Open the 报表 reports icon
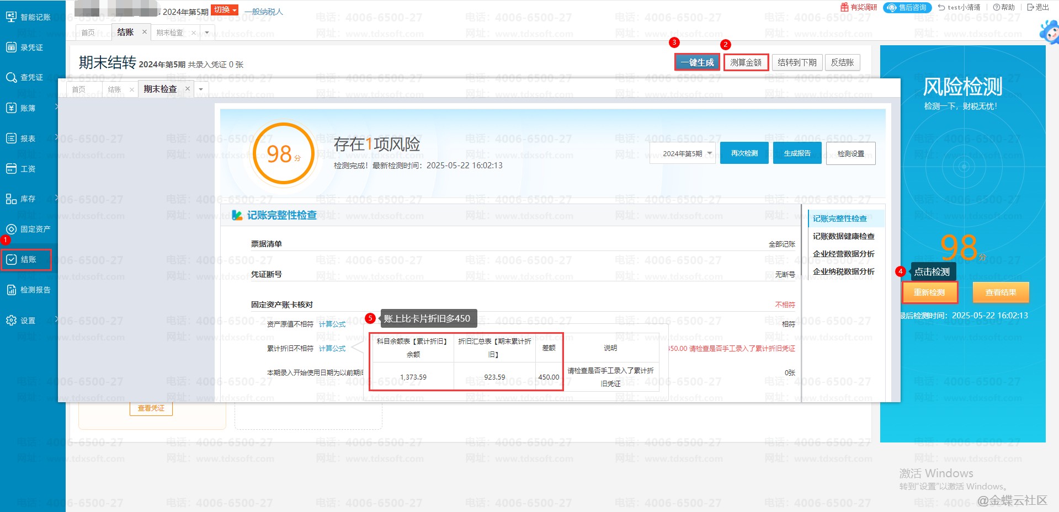The width and height of the screenshot is (1059, 512). coord(11,138)
